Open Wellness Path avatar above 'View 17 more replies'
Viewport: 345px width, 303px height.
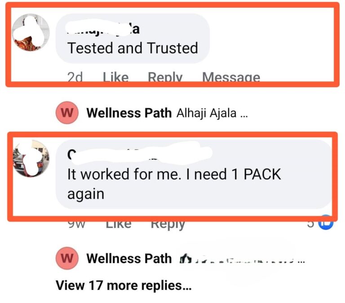[67, 259]
